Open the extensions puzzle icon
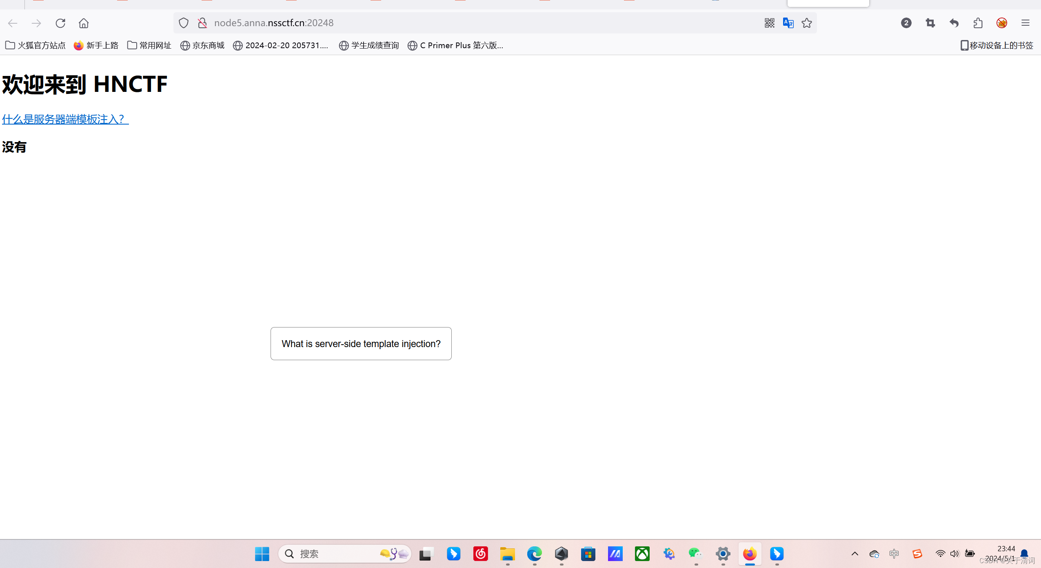Image resolution: width=1041 pixels, height=568 pixels. [978, 23]
